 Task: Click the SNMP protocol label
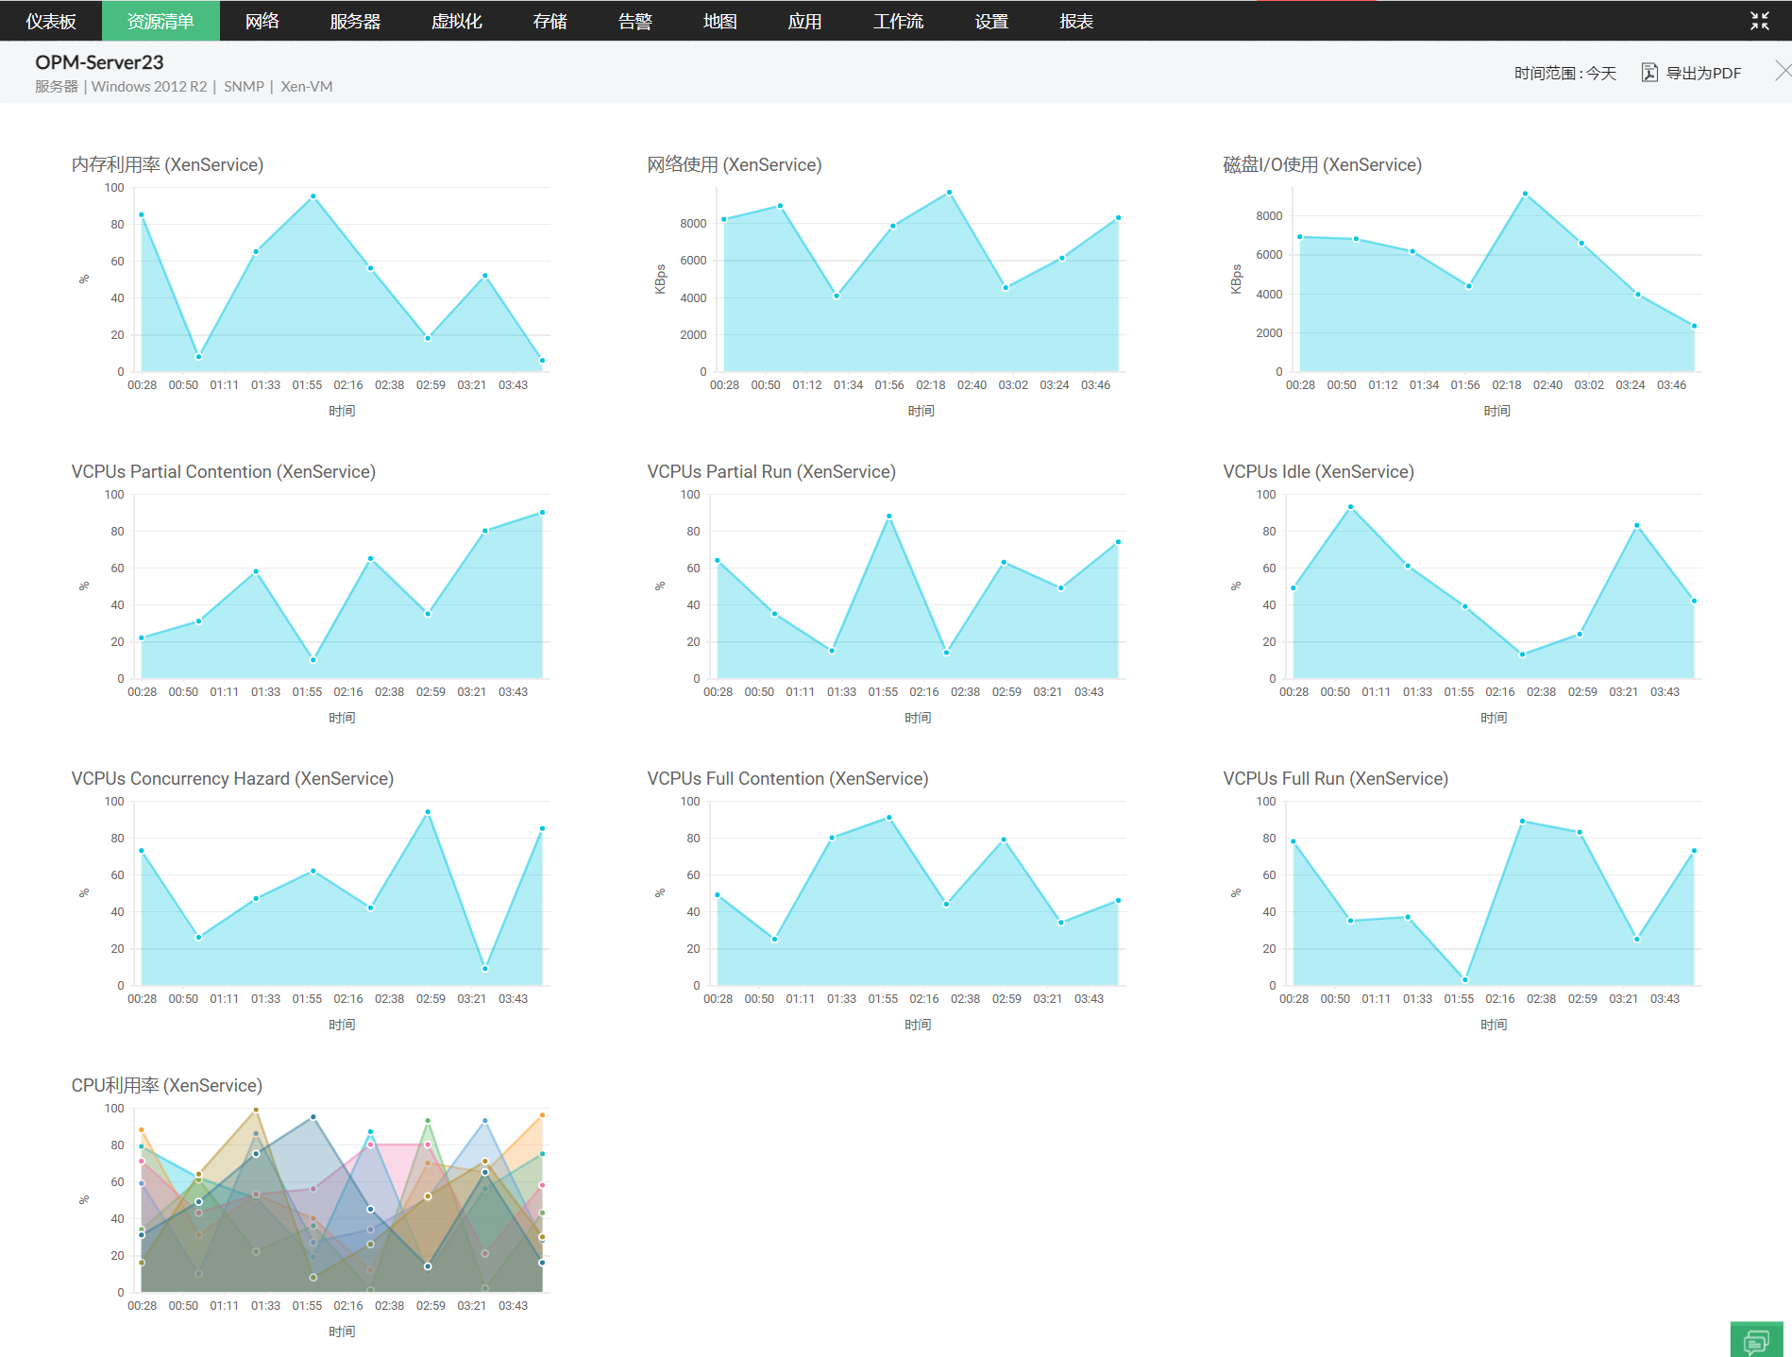pyautogui.click(x=244, y=87)
